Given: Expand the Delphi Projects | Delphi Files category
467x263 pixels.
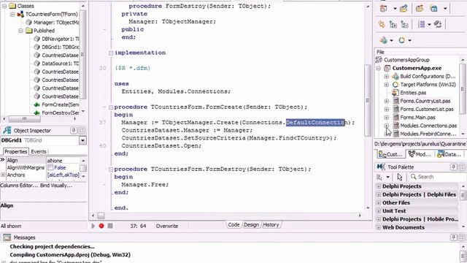Looking at the screenshot, I should coord(379,195).
